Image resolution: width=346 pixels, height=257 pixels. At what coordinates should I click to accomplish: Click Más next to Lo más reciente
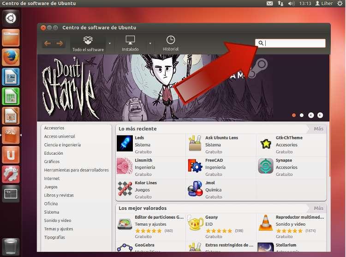pos(318,129)
